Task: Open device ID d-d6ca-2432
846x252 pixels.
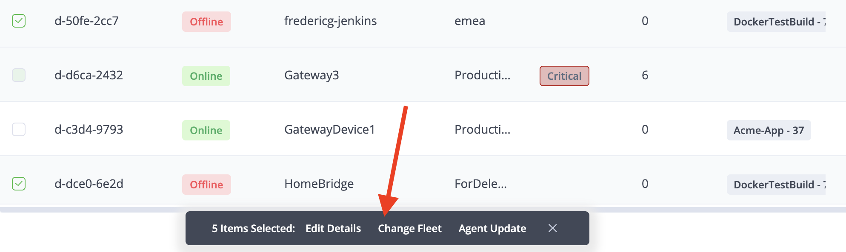Action: 89,75
